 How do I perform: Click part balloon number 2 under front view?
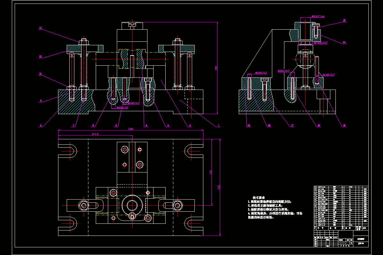190,126
